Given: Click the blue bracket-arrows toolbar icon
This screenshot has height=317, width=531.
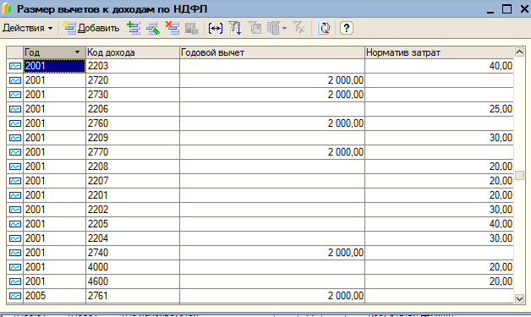Looking at the screenshot, I should (216, 28).
